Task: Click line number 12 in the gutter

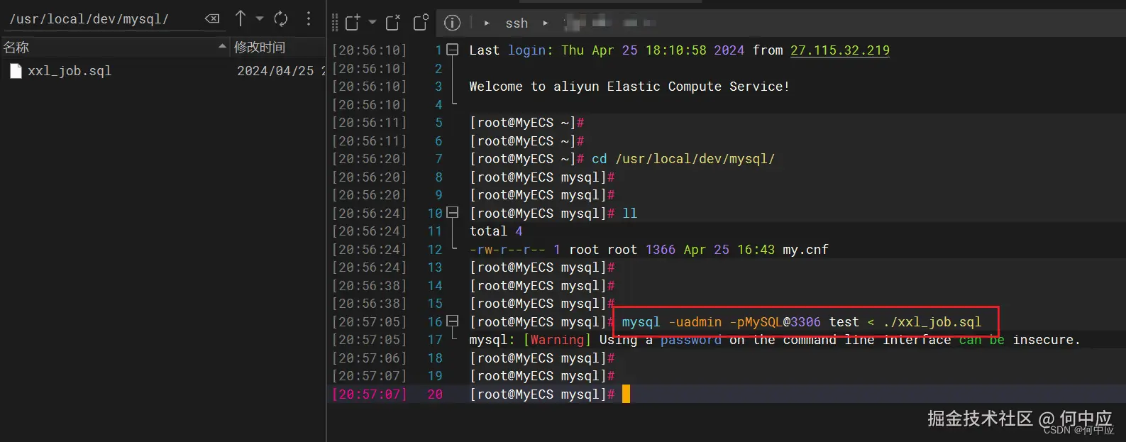Action: (x=435, y=250)
